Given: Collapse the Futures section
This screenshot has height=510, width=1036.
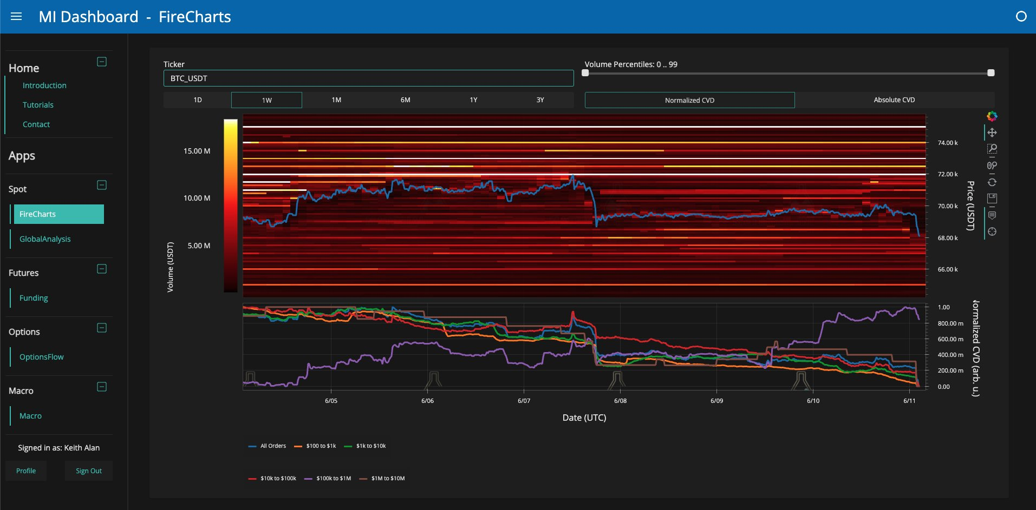Looking at the screenshot, I should 101,269.
